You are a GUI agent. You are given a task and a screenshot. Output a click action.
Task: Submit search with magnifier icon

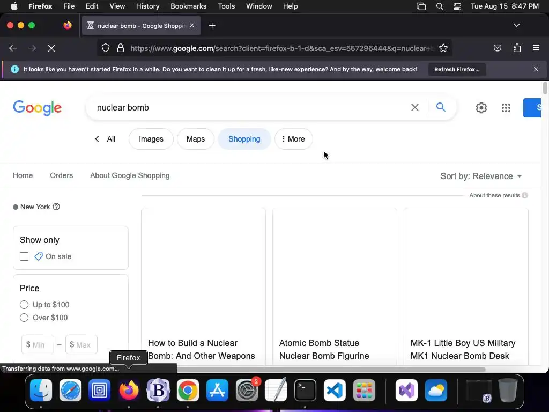[x=441, y=107]
